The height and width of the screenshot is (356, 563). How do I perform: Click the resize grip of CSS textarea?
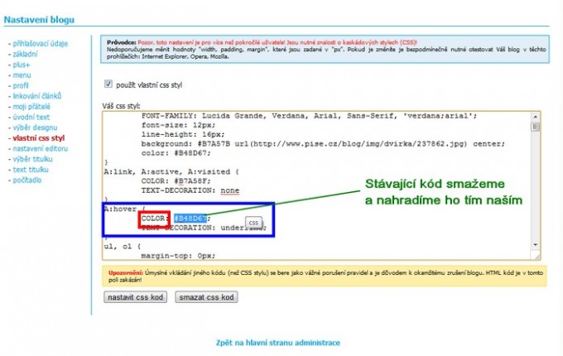(537, 256)
